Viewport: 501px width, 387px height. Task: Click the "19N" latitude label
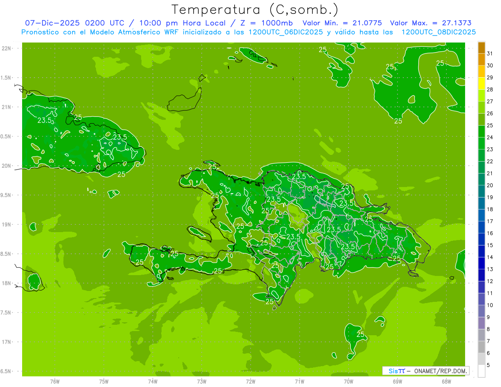(6, 225)
